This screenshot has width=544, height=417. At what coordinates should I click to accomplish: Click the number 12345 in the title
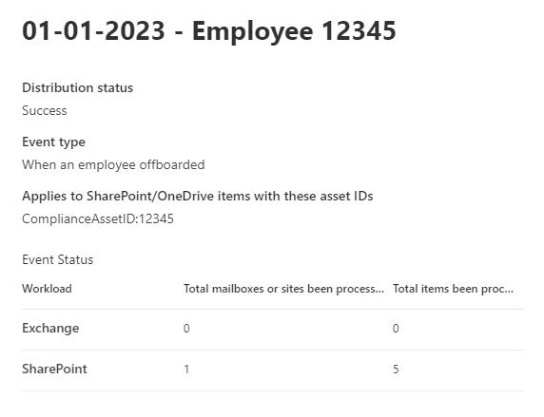click(x=359, y=31)
